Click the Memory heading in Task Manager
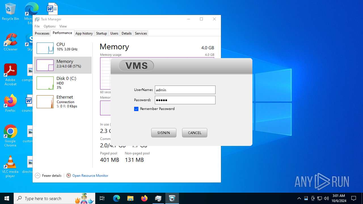363x204 pixels. [114, 47]
